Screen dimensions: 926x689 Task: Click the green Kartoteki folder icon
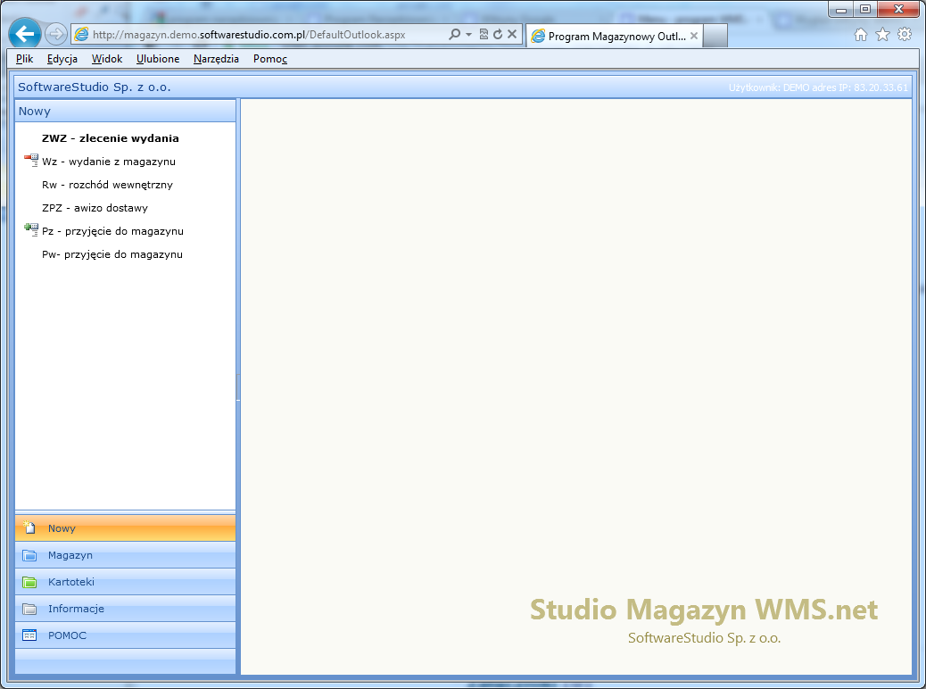click(29, 582)
